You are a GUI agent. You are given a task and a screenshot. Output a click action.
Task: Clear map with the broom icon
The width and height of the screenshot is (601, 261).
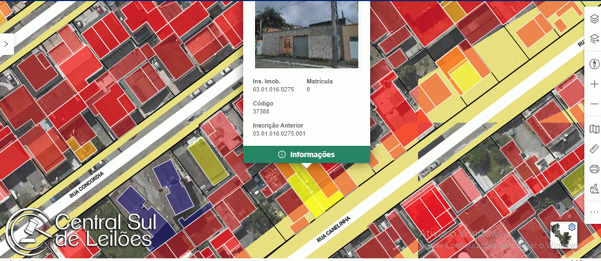click(x=594, y=188)
